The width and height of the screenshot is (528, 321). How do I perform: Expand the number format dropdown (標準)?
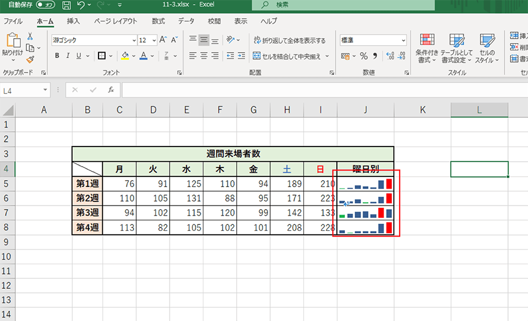404,40
